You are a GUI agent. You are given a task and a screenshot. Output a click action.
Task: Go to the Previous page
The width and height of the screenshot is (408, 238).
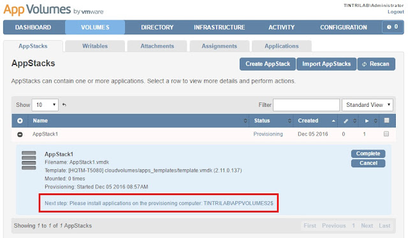click(334, 225)
